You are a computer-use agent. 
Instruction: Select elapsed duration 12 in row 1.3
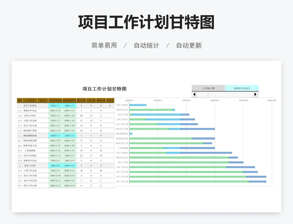point(91,121)
